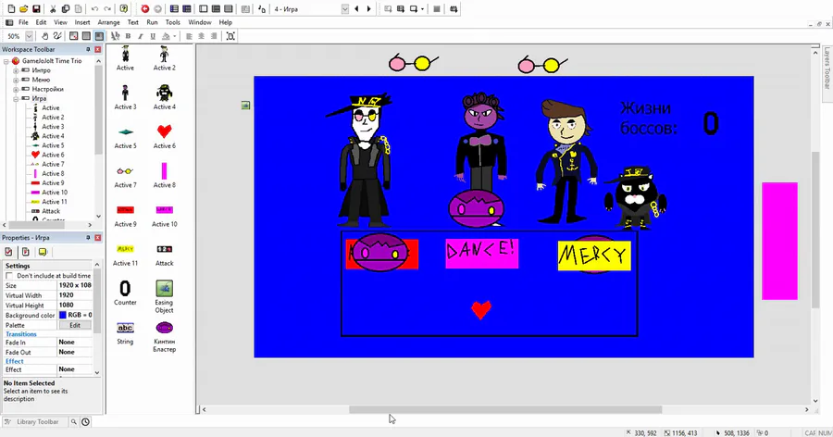Image resolution: width=833 pixels, height=437 pixels.
Task: Open the Arrange menu
Action: pyautogui.click(x=108, y=22)
